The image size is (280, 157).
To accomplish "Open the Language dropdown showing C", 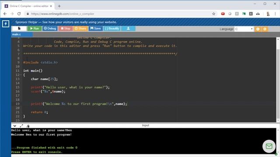I will (x=244, y=29).
